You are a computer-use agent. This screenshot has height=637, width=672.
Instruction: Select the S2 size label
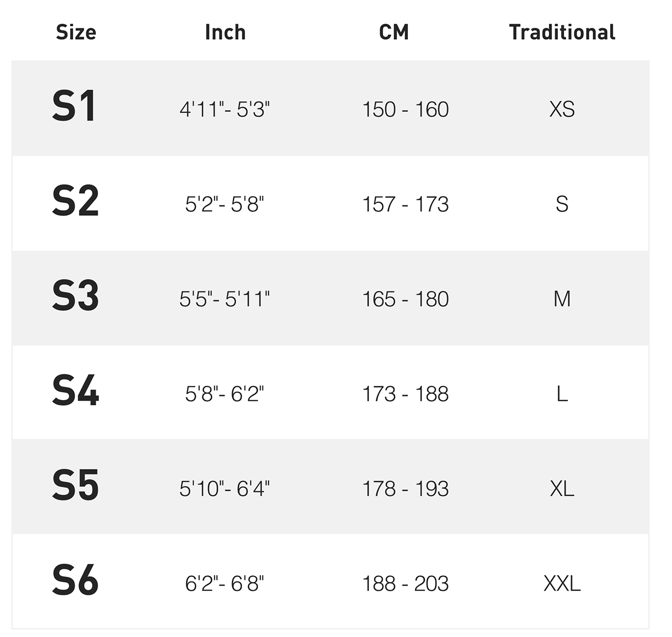75,201
